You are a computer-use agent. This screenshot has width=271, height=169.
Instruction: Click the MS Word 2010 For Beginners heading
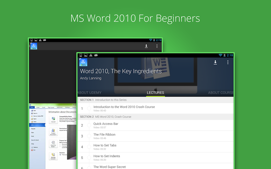click(x=135, y=18)
